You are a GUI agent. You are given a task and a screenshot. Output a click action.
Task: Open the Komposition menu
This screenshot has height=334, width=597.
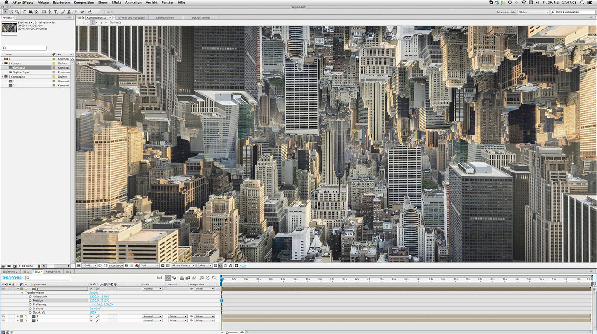pyautogui.click(x=84, y=3)
